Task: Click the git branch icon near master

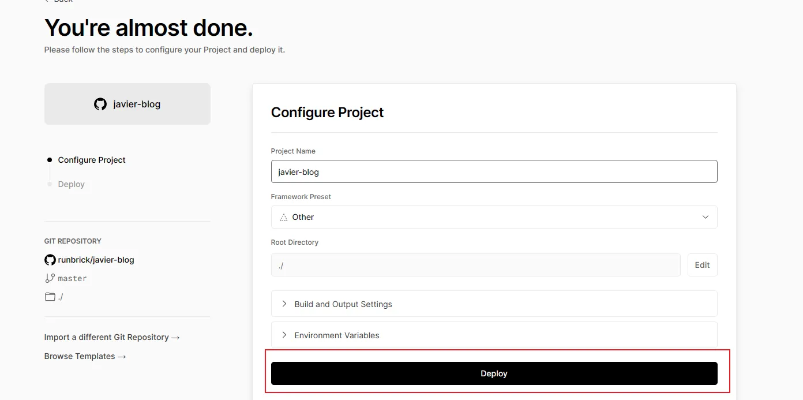Action: point(50,278)
